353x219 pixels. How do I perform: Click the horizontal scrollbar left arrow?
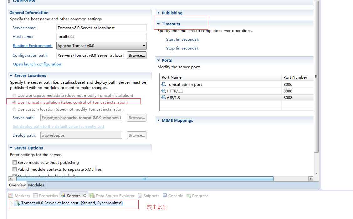(11, 179)
